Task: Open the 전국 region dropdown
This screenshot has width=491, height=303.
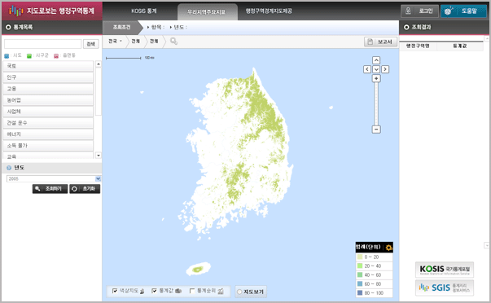Action: (x=116, y=41)
